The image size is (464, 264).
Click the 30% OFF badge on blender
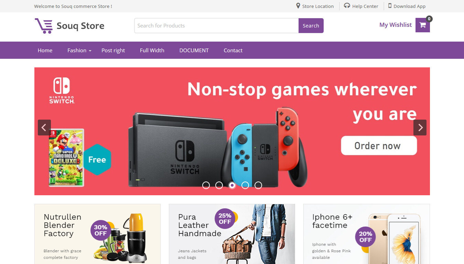tap(100, 230)
